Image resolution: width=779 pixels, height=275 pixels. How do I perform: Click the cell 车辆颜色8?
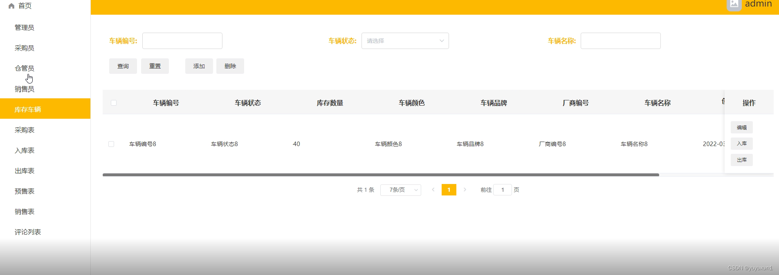coord(388,144)
